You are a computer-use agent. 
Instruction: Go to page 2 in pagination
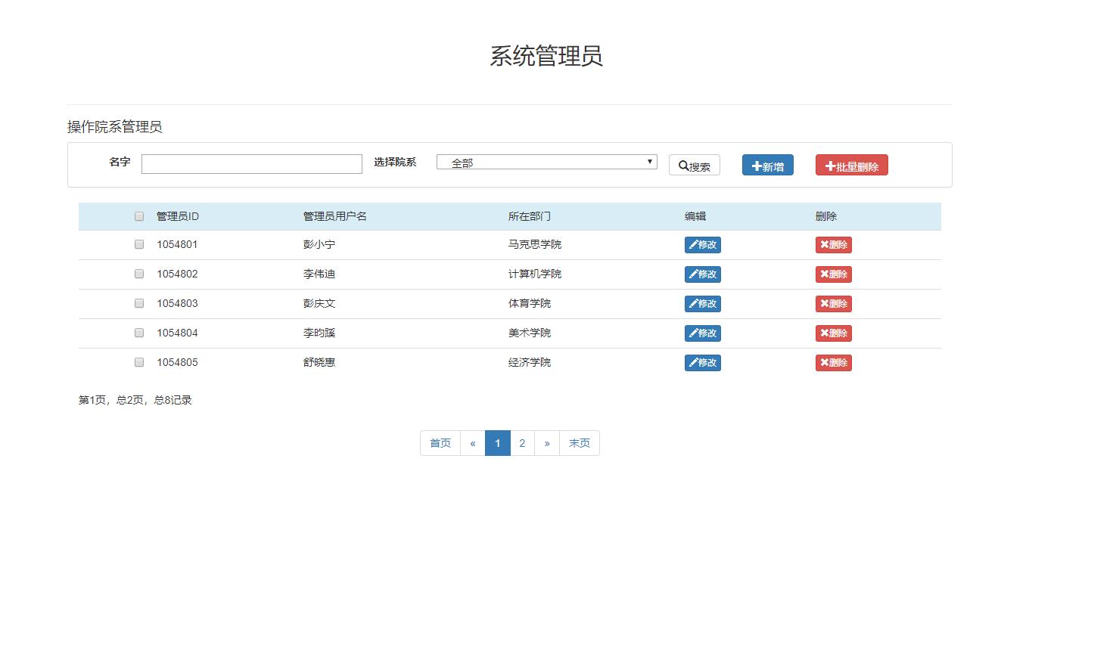(522, 443)
